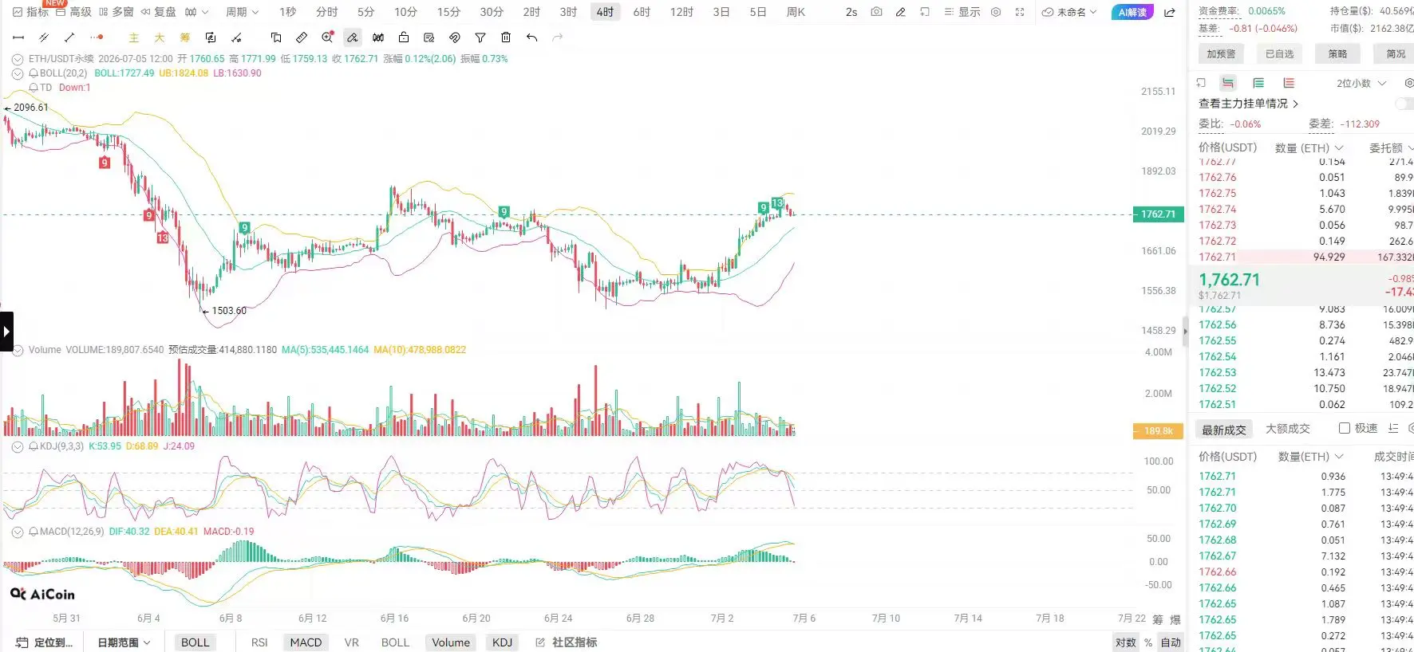Click the 策略 strategy button
1414x652 pixels.
coord(1337,53)
